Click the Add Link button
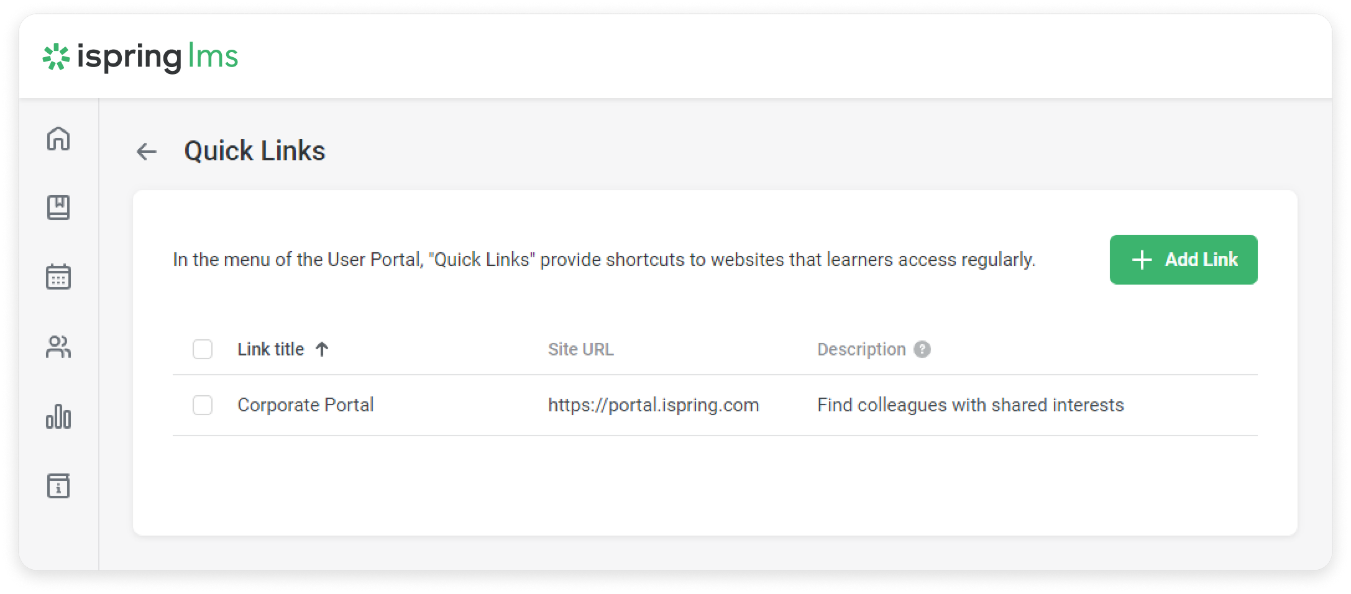The width and height of the screenshot is (1351, 594). point(1183,260)
